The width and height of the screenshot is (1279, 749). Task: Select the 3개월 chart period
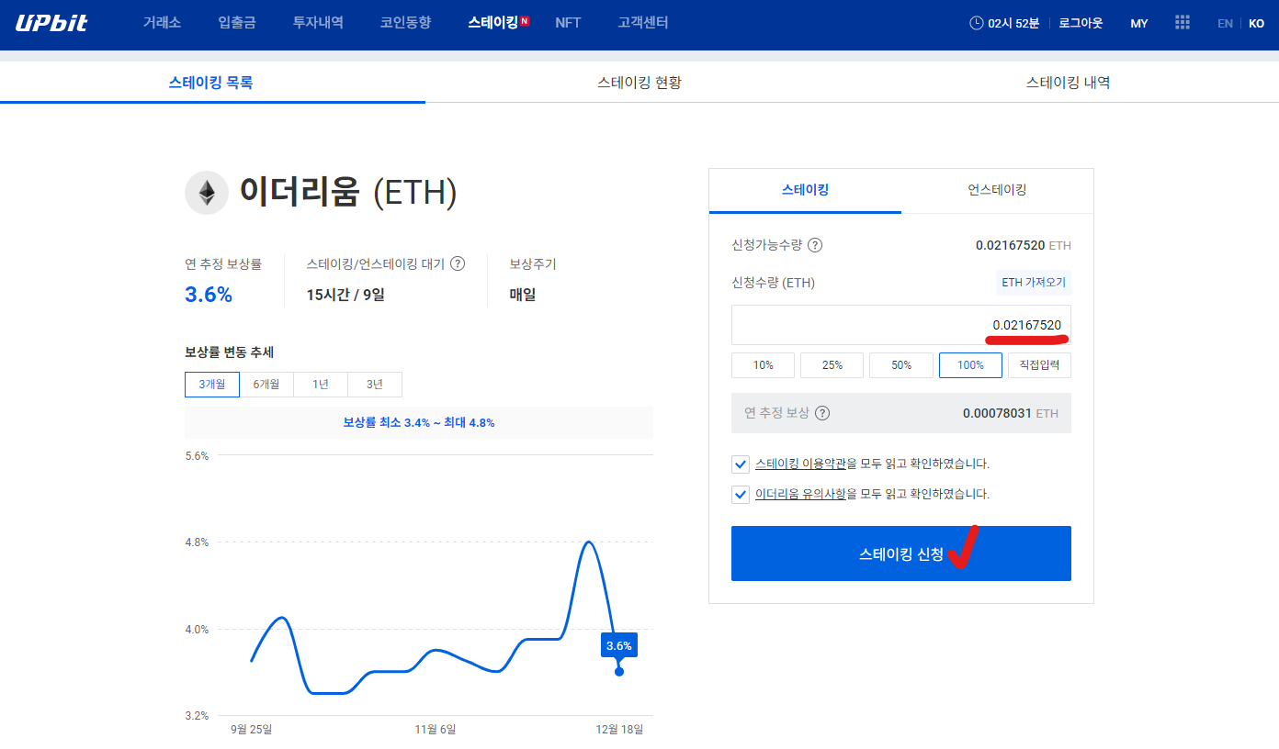[212, 385]
